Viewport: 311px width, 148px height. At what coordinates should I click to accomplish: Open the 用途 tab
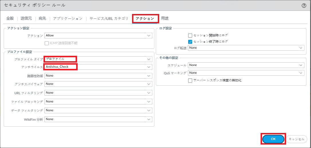point(165,18)
